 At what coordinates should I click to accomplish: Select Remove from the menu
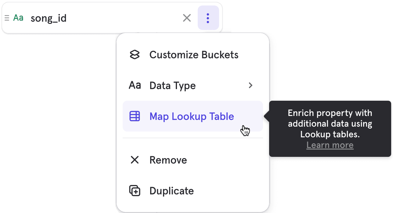(x=168, y=160)
